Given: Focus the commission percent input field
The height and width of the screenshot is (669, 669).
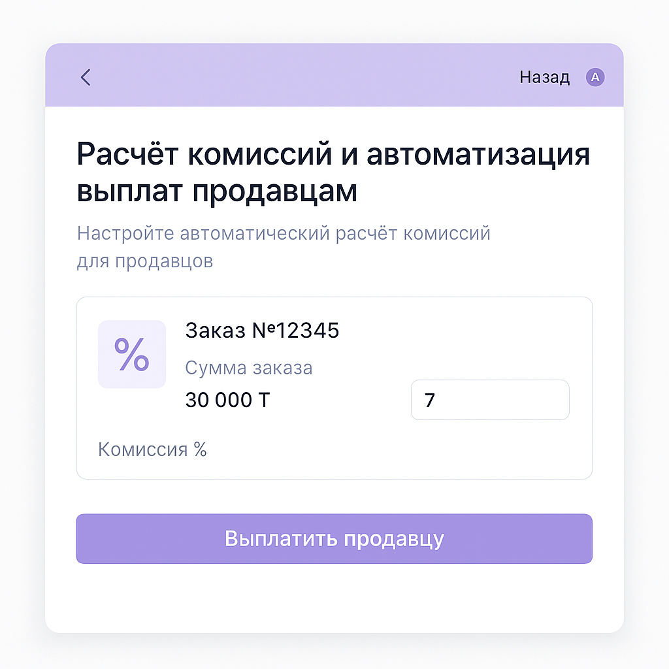Looking at the screenshot, I should pos(490,400).
